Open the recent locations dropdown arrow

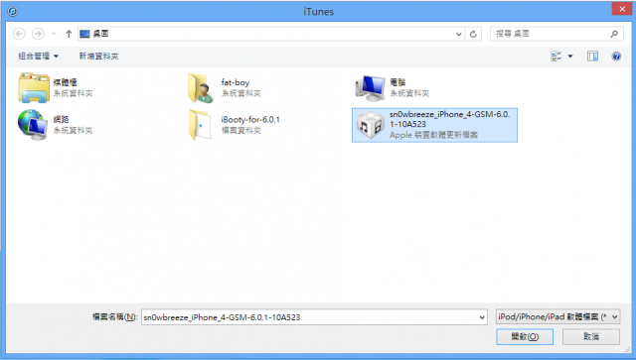(x=54, y=34)
